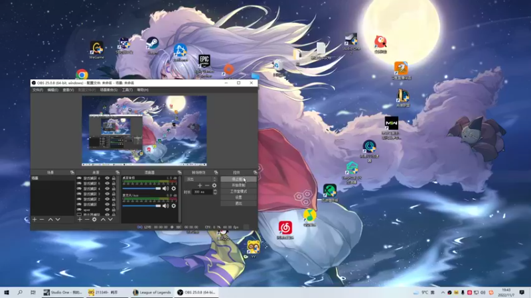Screen dimensions: 531x298
Task: Mute the 桌面音频 channel speaker
Action: point(165,189)
